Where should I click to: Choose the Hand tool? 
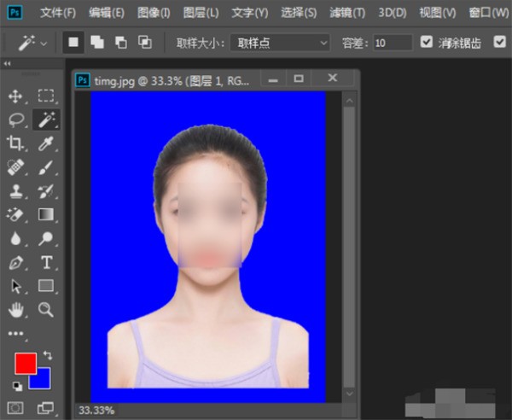pyautogui.click(x=15, y=309)
